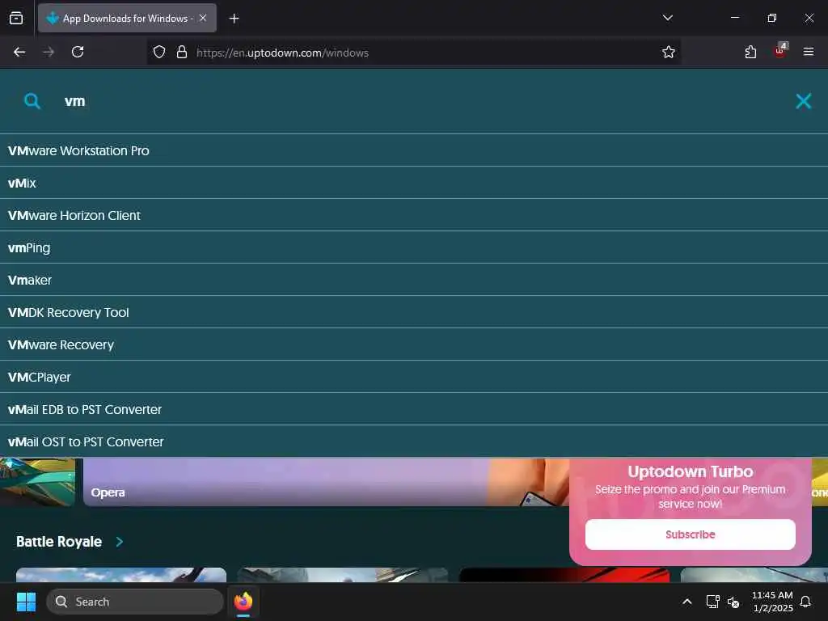This screenshot has height=621, width=828.
Task: Open the tracking protection shield icon
Action: pos(159,53)
